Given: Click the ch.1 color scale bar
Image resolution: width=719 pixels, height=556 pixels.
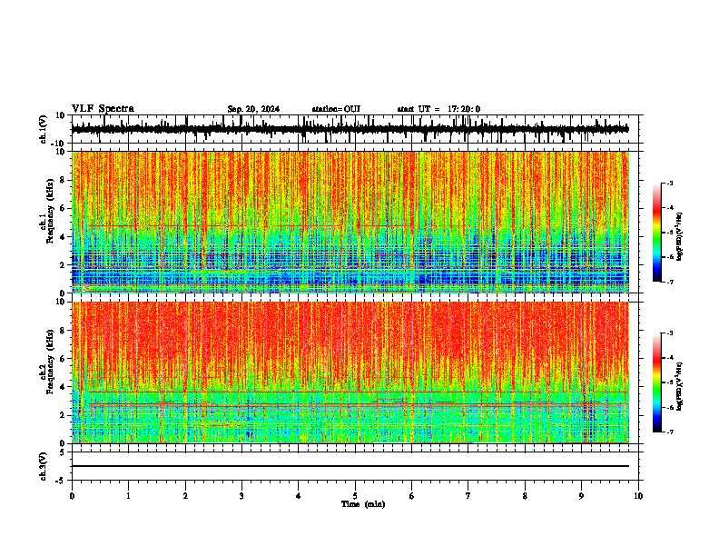Looking at the screenshot, I should pyautogui.click(x=657, y=233).
